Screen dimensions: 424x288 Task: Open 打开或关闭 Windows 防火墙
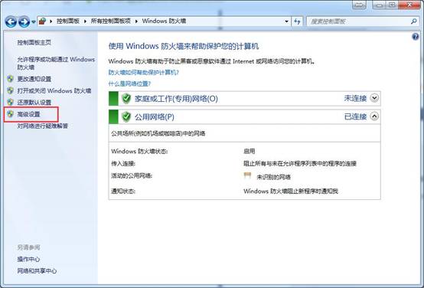pos(54,90)
